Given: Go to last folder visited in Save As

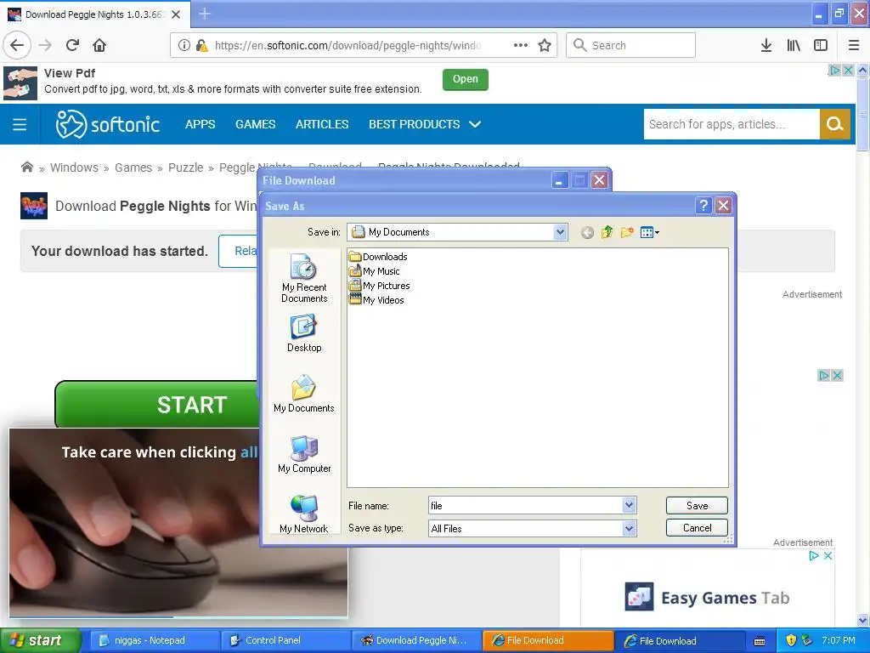Looking at the screenshot, I should point(587,233).
